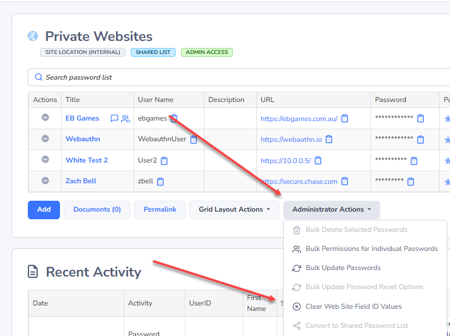This screenshot has height=336, width=450.
Task: Open actions menu for Webauthn row
Action: pyautogui.click(x=45, y=139)
